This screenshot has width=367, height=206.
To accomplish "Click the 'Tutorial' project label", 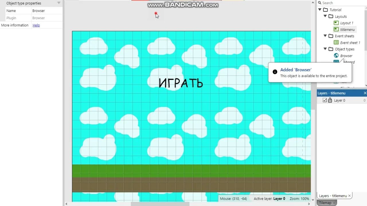I will [x=335, y=10].
